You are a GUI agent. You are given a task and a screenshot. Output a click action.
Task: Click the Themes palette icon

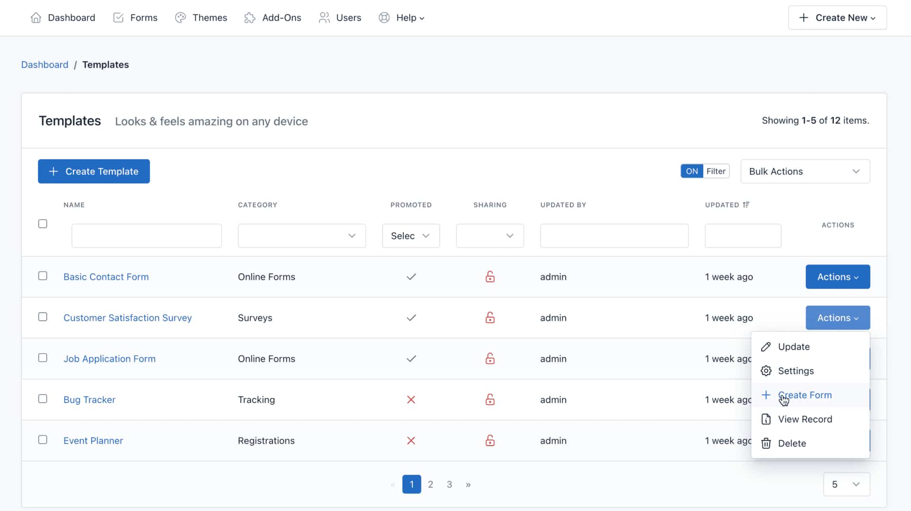180,18
